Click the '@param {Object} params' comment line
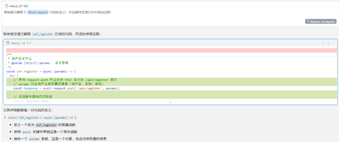This screenshot has width=339, height=143. (x=38, y=63)
